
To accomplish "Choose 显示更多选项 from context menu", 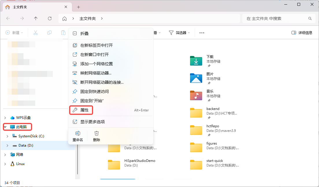I will click(111, 122).
